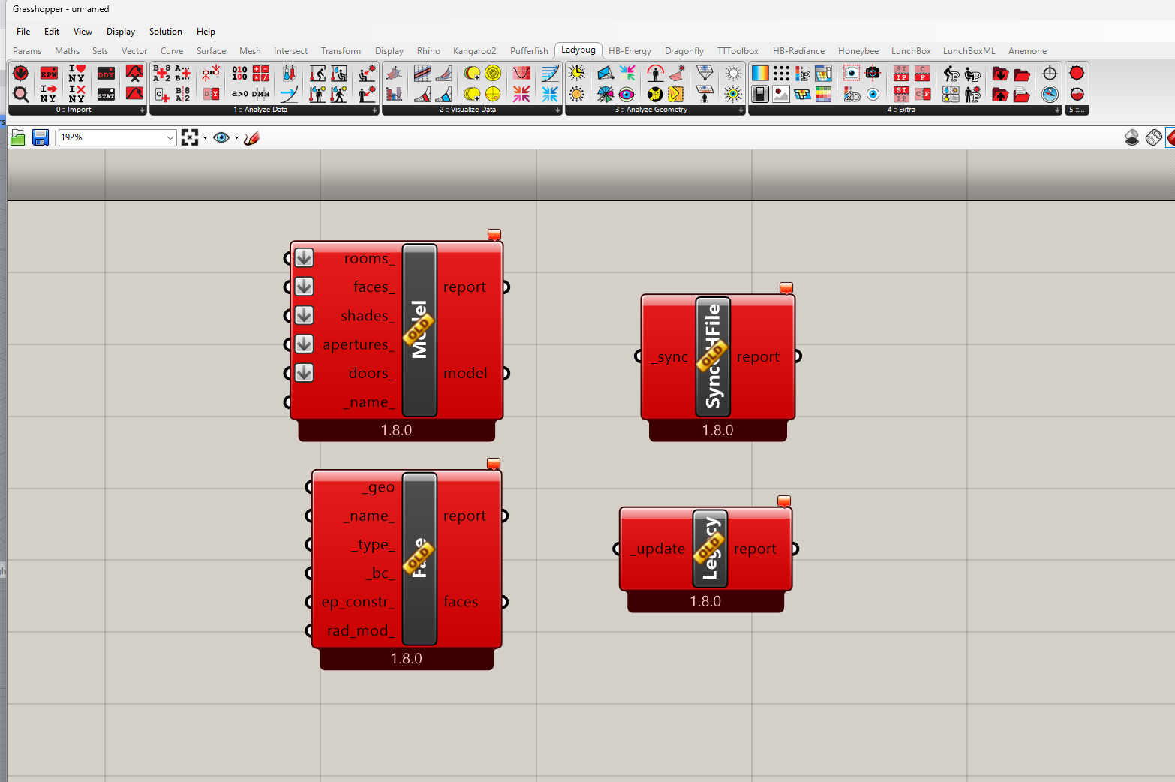
Task: Switch to the HB-Energy tab
Action: pos(629,51)
